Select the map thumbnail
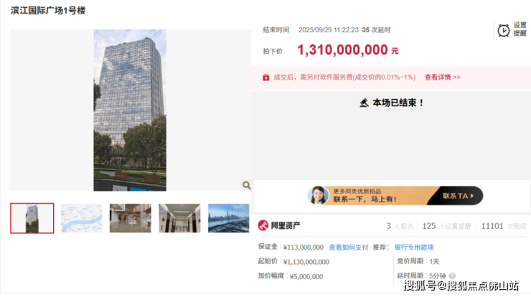The width and height of the screenshot is (531, 297). coord(81,218)
